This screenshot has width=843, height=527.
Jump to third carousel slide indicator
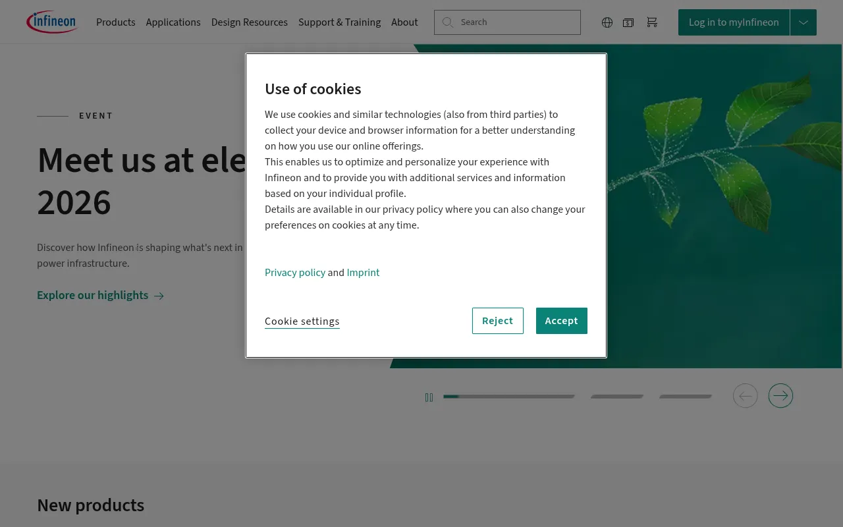coord(686,397)
